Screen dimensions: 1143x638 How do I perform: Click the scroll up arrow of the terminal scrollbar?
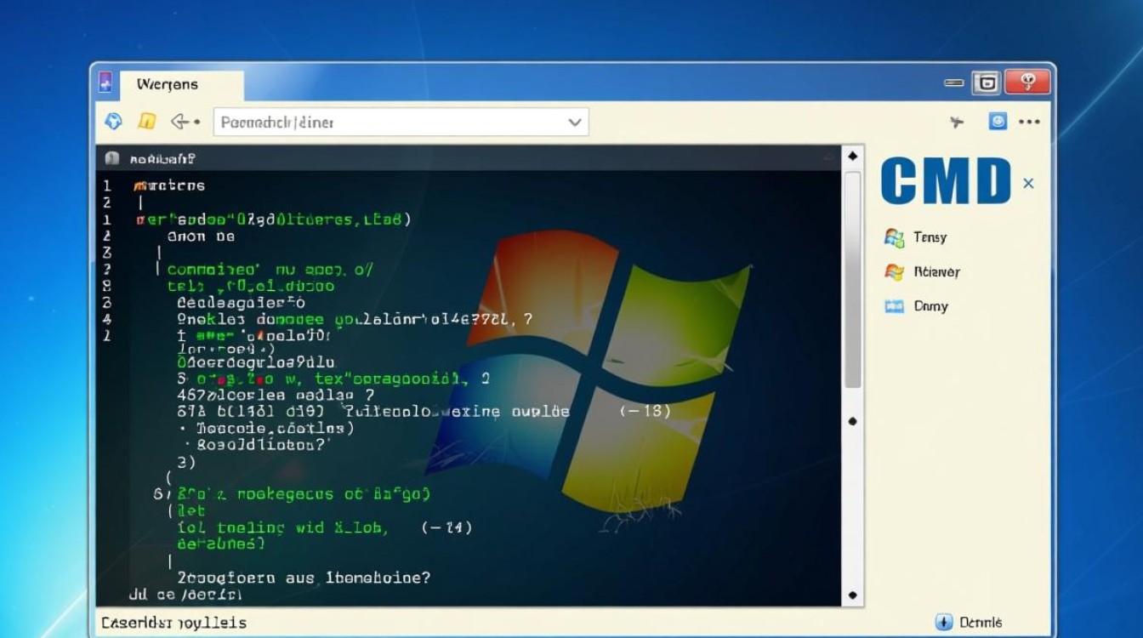852,157
